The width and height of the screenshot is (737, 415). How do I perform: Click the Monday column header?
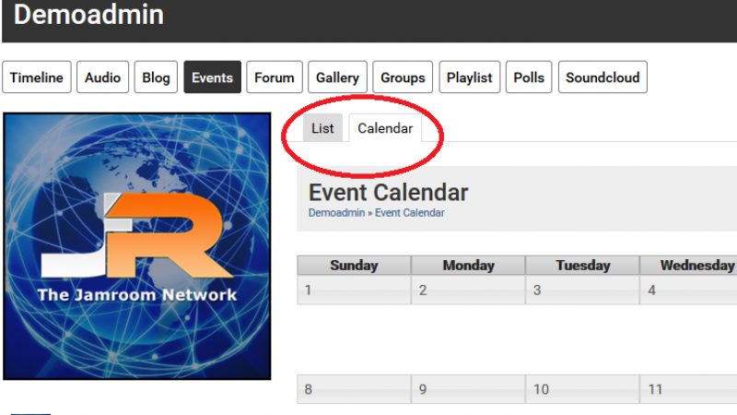tap(468, 266)
